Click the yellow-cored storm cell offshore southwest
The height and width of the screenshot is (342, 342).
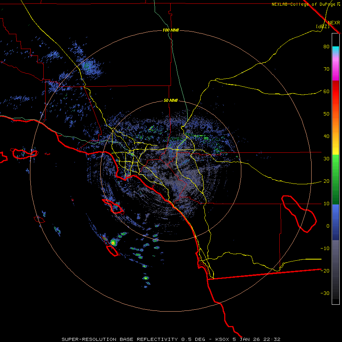coord(113,242)
